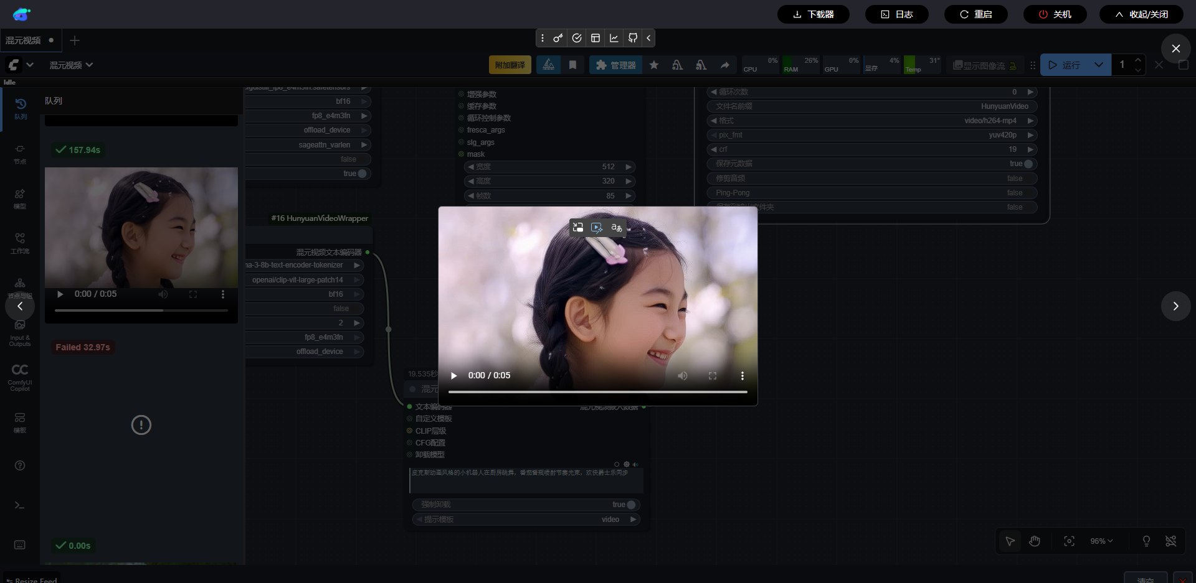Click the share arrow icon in toolbar
This screenshot has height=583, width=1196.
(x=725, y=65)
